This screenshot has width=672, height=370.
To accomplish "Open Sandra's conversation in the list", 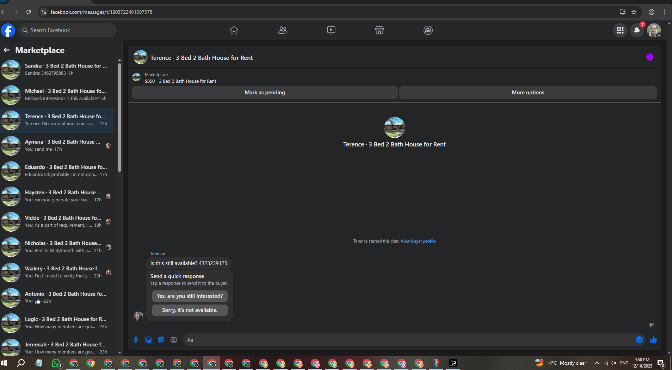I will tap(57, 69).
